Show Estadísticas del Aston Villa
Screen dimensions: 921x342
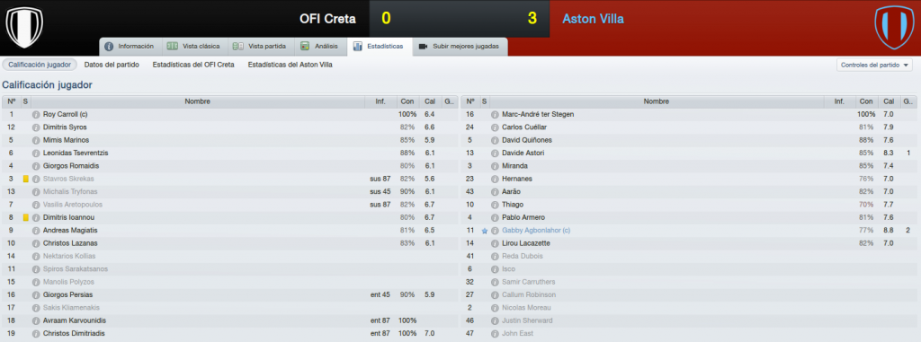click(291, 66)
